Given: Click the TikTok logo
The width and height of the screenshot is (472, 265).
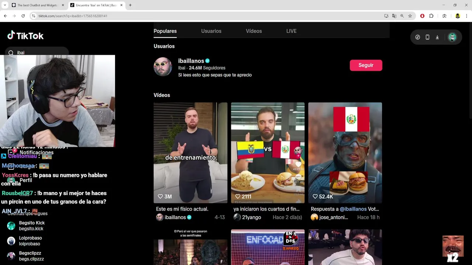Looking at the screenshot, I should coord(25,36).
